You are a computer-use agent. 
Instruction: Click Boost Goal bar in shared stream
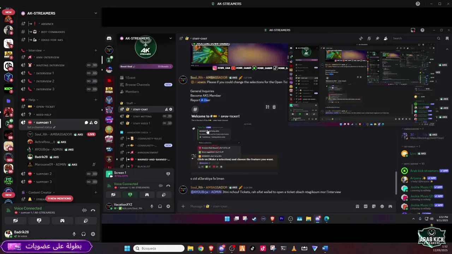point(146,66)
